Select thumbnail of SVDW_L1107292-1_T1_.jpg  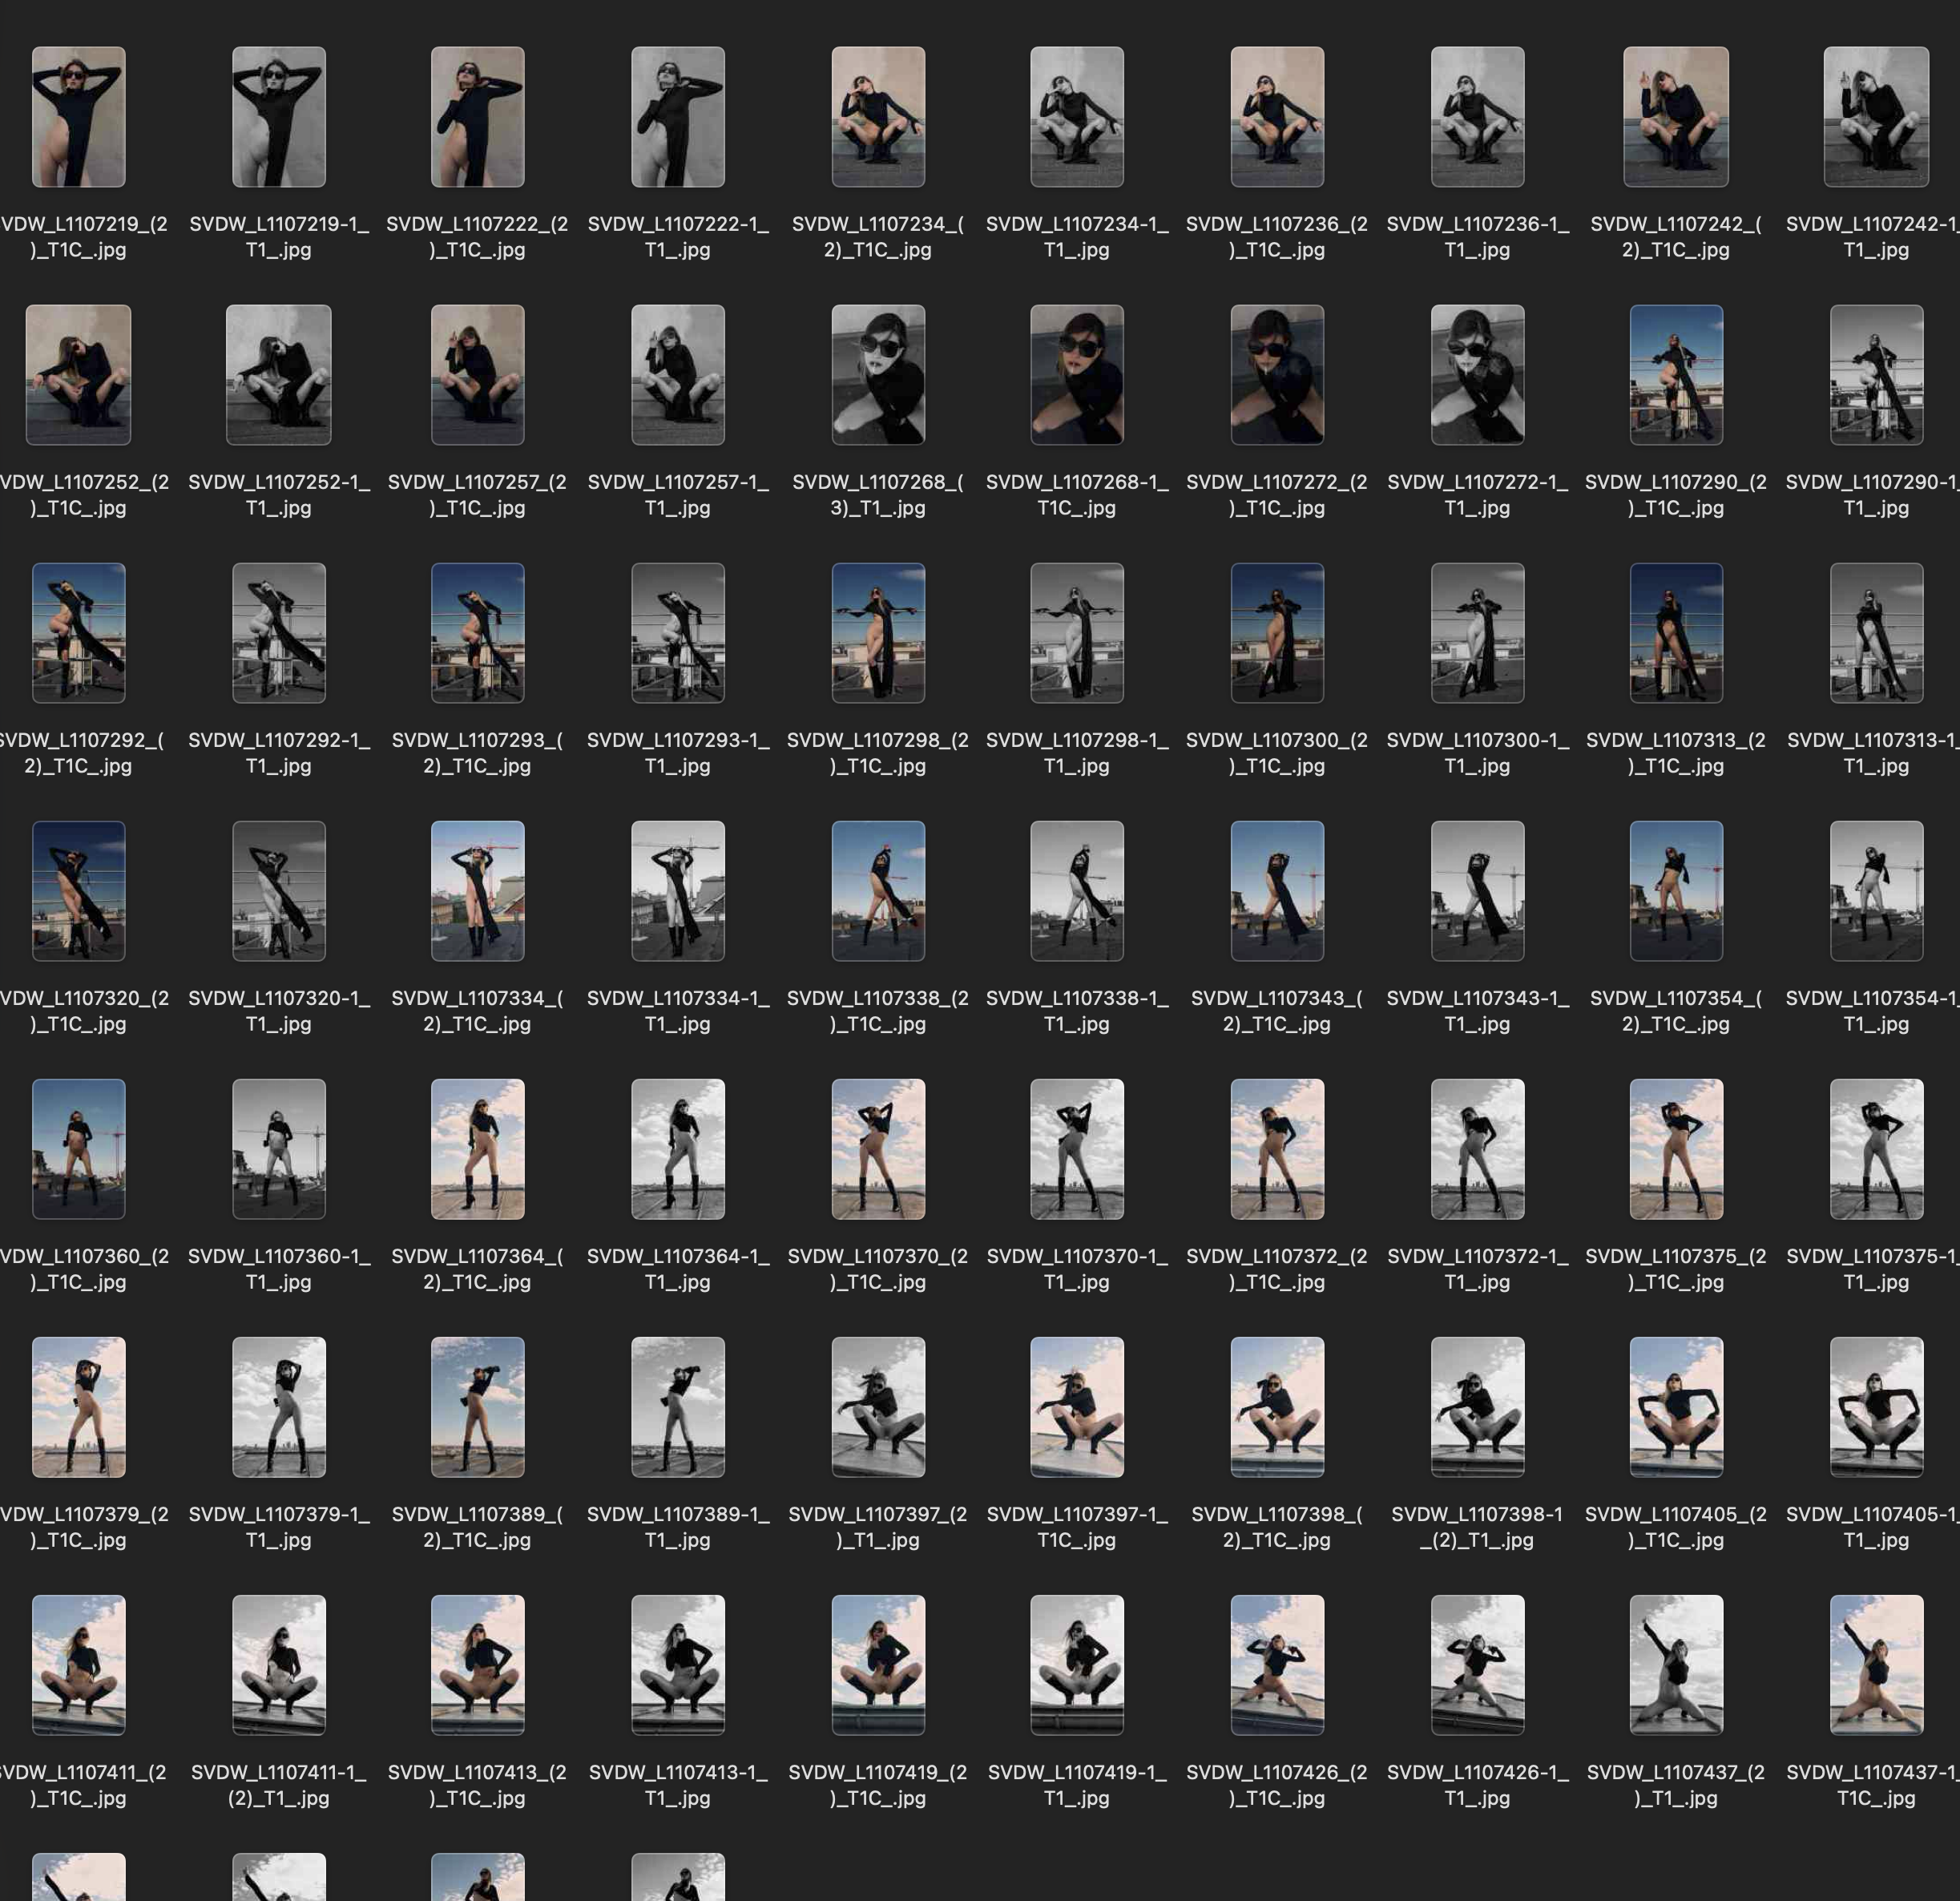(279, 633)
